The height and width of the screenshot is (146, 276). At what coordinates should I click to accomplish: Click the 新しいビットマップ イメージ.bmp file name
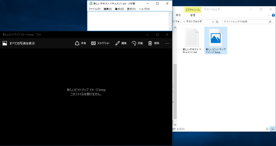click(216, 51)
